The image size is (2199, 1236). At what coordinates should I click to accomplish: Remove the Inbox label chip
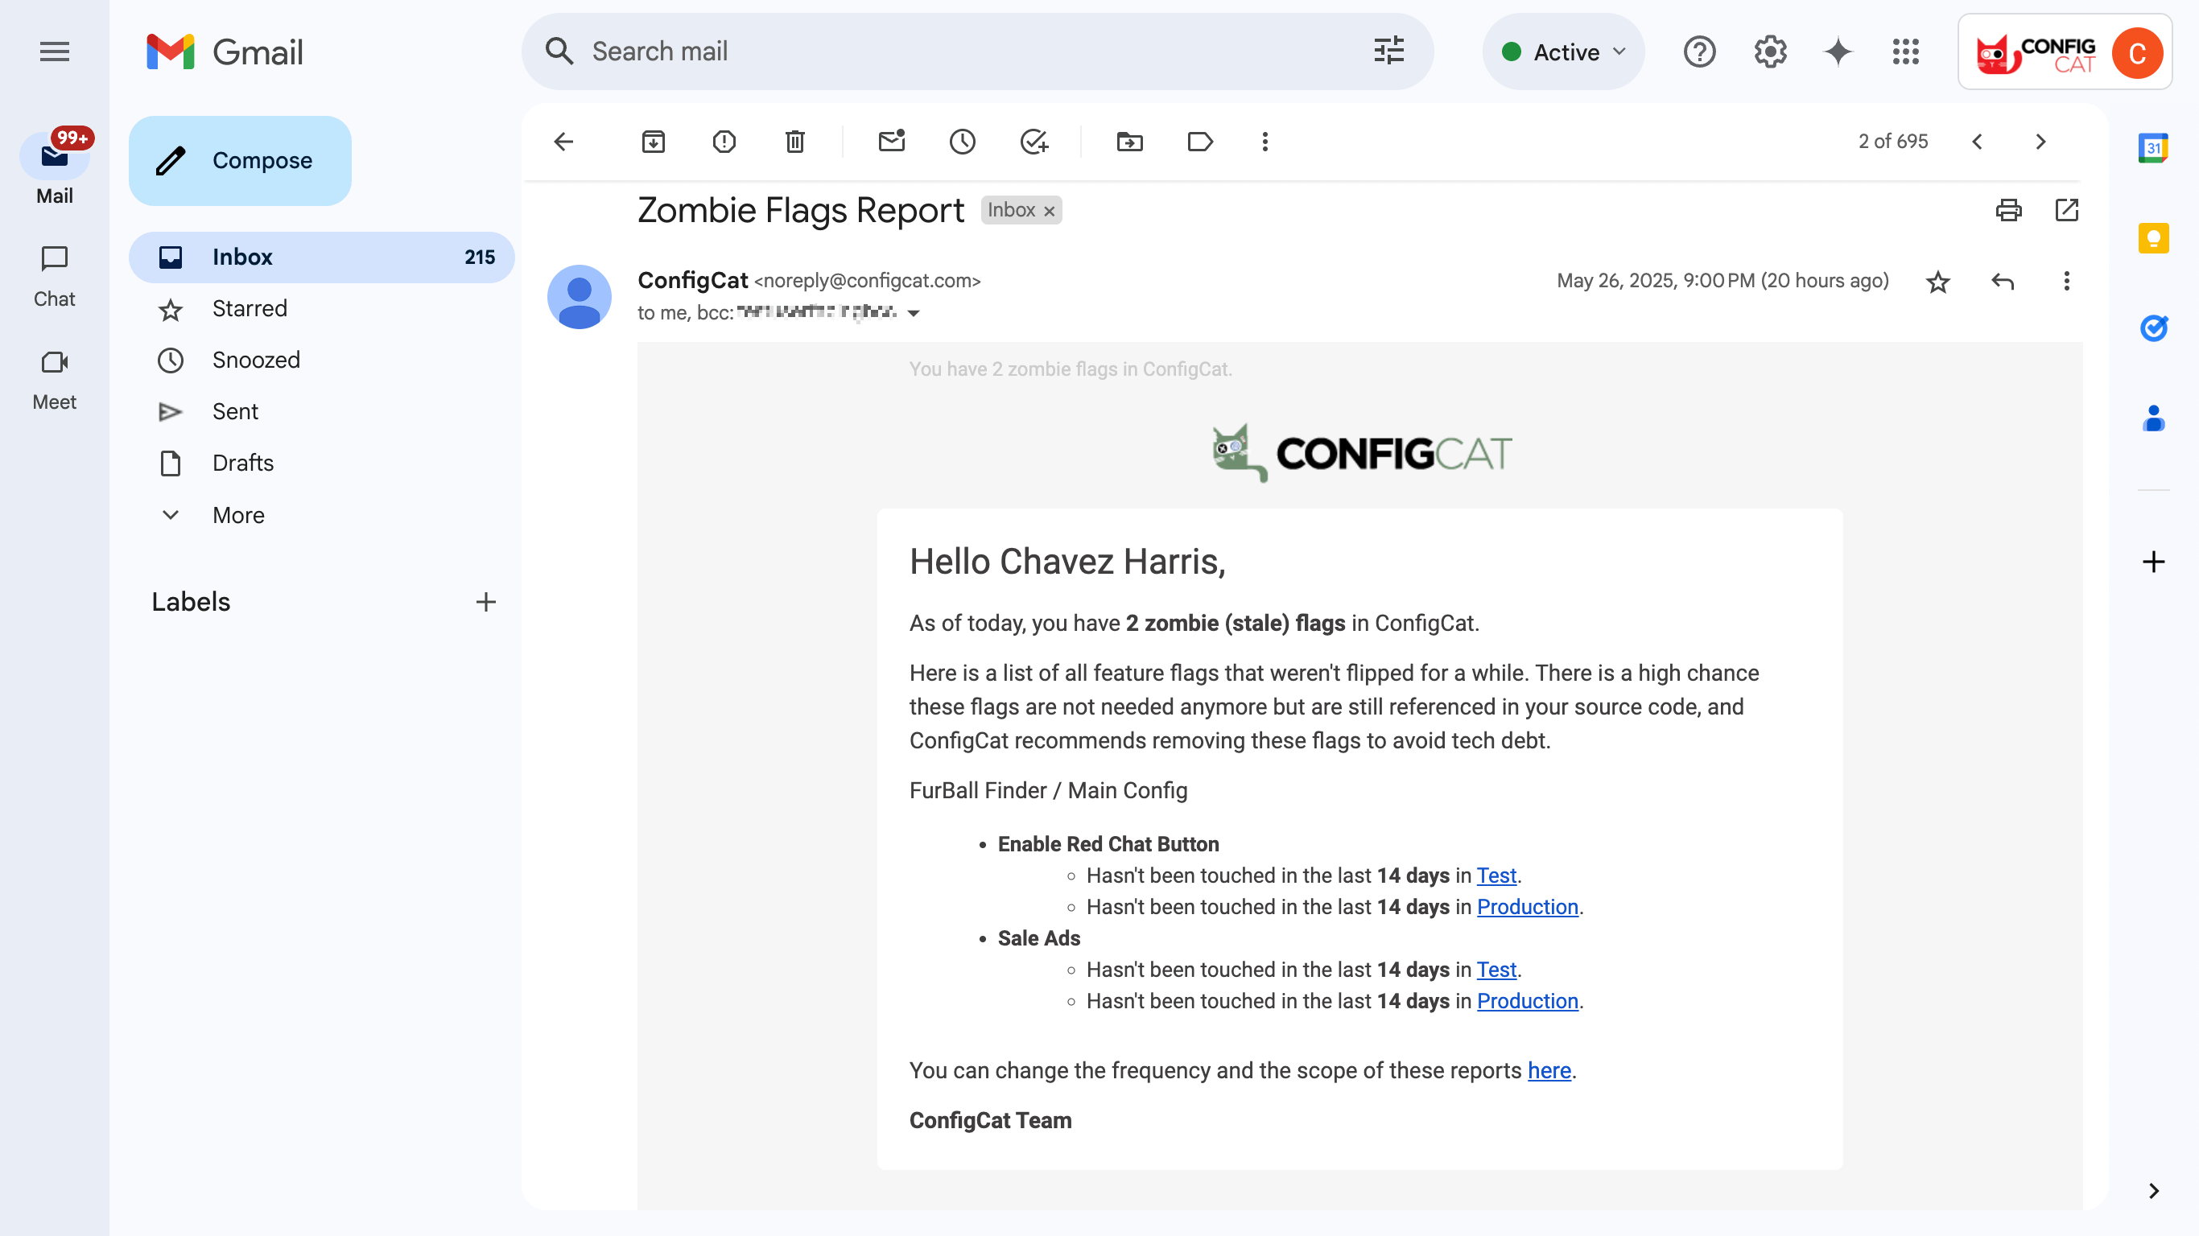pos(1048,210)
